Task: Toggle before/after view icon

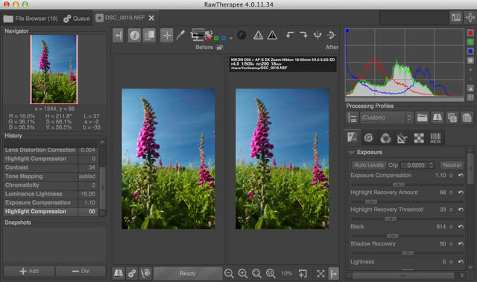Action: tap(149, 36)
